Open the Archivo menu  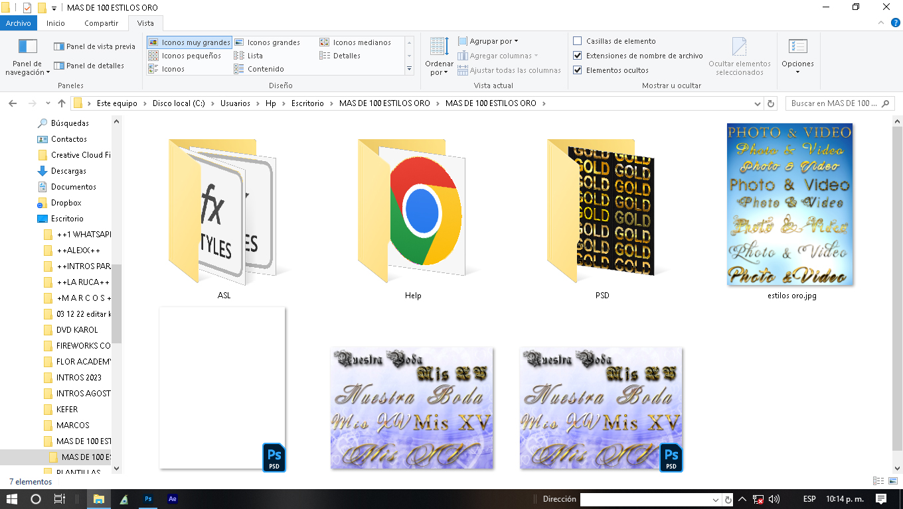tap(19, 23)
